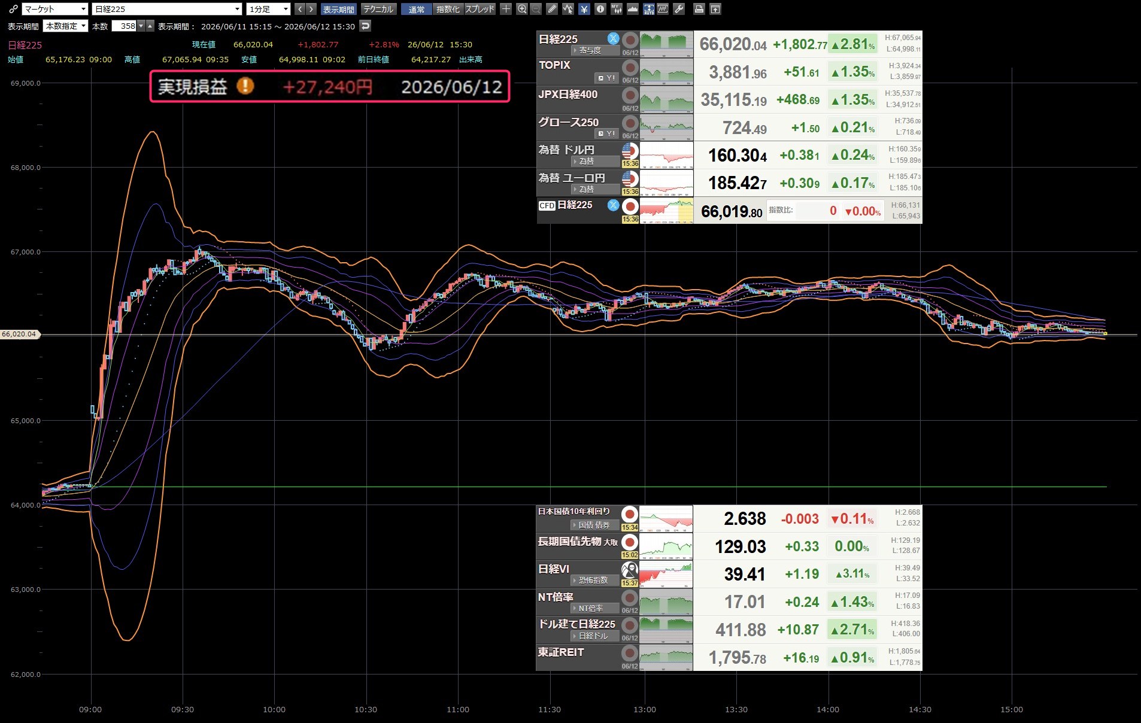Click the 本数 number input field
Viewport: 1141px width, 723px height.
(125, 26)
